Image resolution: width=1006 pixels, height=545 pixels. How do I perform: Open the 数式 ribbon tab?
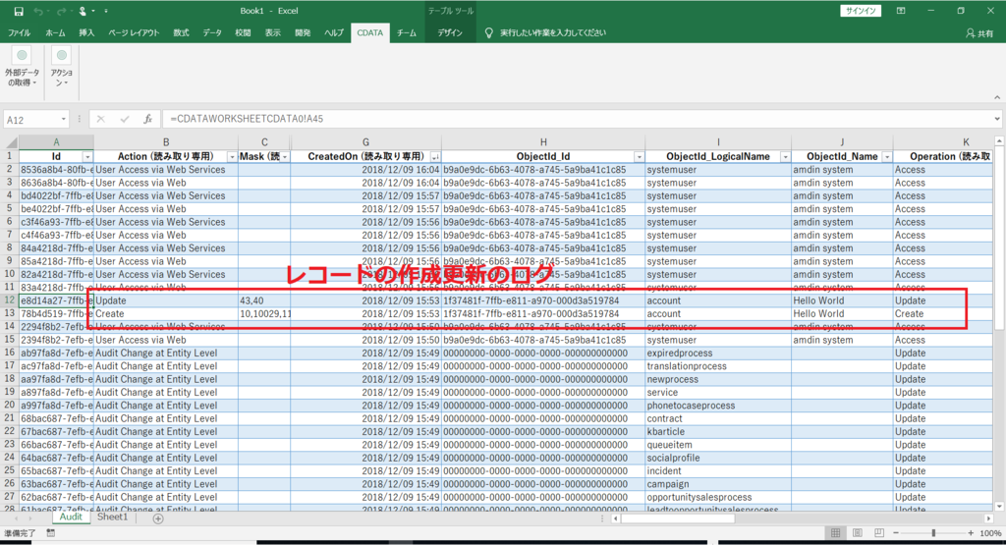click(x=181, y=32)
